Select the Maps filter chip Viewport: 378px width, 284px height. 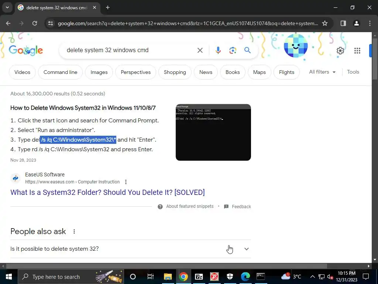(260, 72)
